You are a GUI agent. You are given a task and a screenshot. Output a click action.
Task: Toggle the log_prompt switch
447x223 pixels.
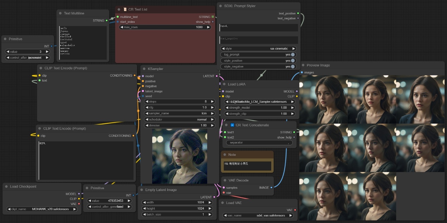(292, 55)
